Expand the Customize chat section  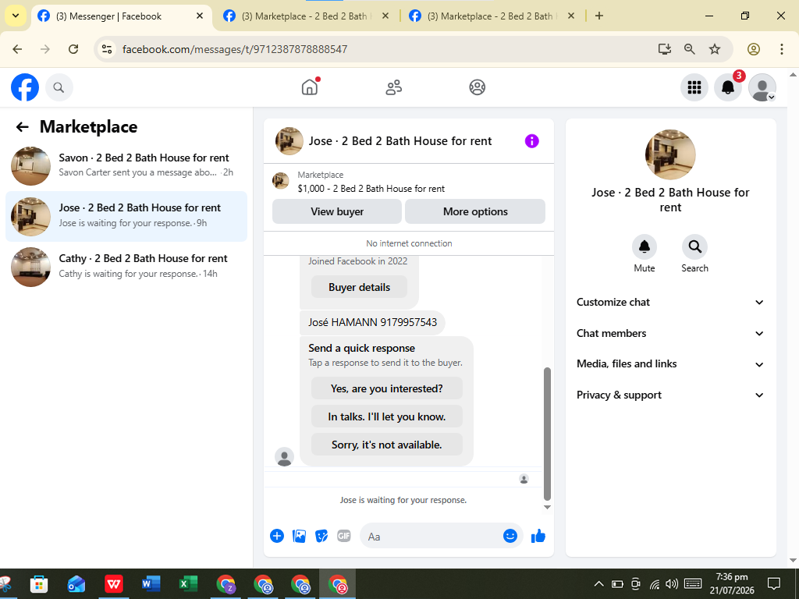(x=670, y=302)
